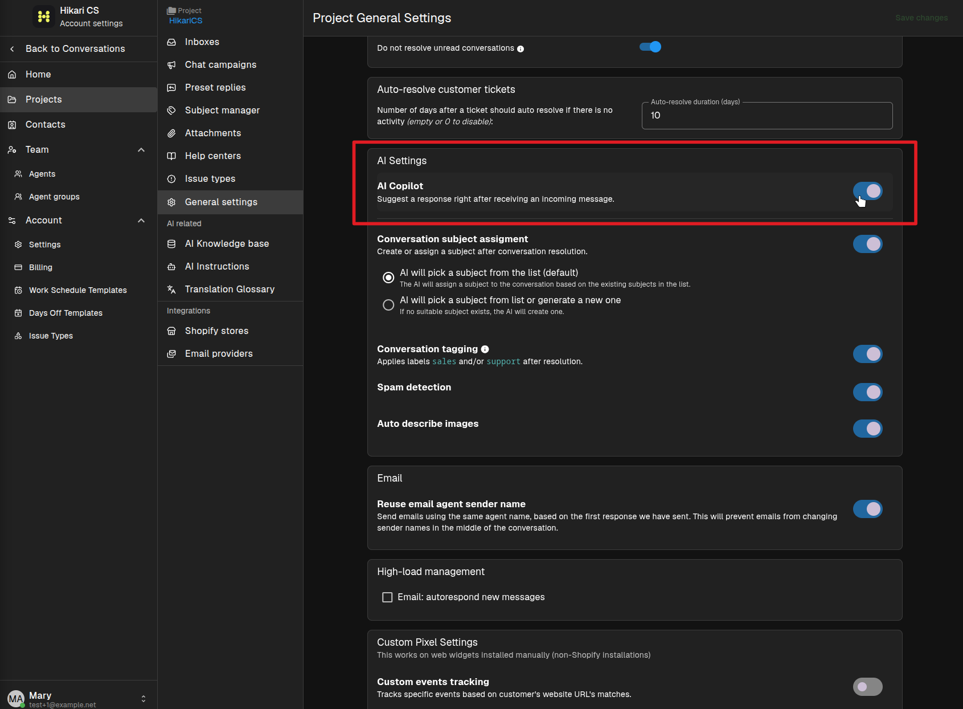Click the Inboxes tray icon

coord(171,42)
